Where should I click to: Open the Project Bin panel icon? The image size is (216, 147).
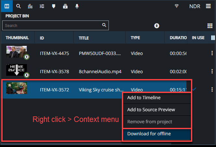(x=6, y=6)
